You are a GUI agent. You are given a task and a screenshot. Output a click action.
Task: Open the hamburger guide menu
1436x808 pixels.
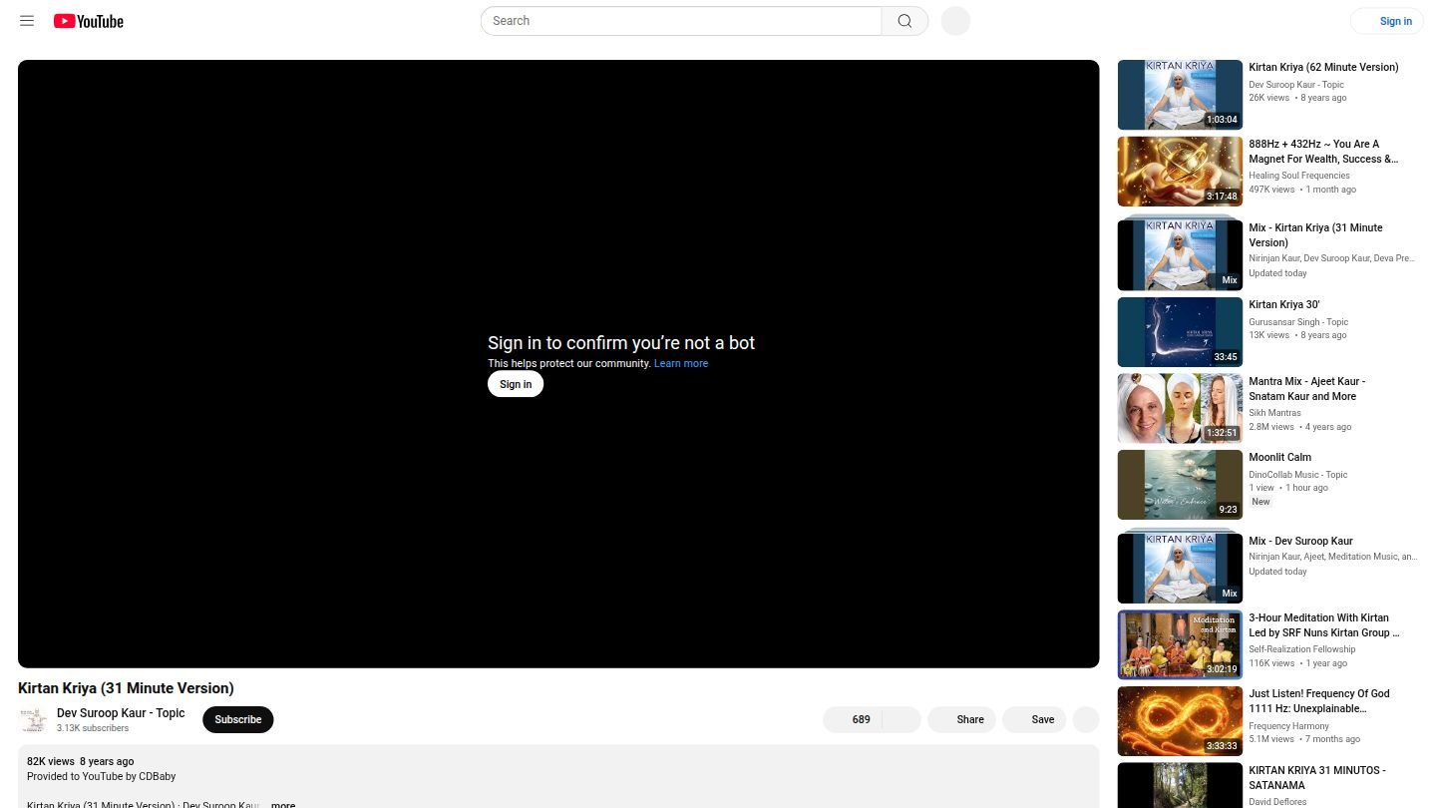27,21
